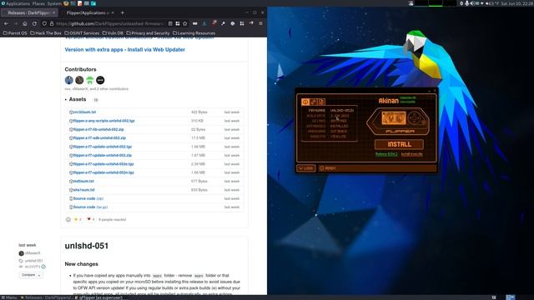Open the Firefox hamburger menu
Image resolution: width=534 pixels, height=300 pixels.
260,23
